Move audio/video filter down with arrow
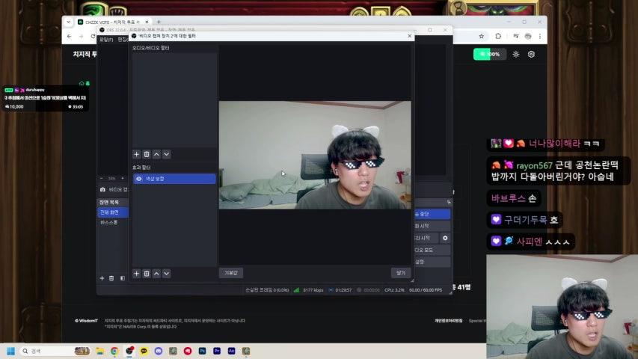Viewport: 638px width, 359px height. pos(166,154)
